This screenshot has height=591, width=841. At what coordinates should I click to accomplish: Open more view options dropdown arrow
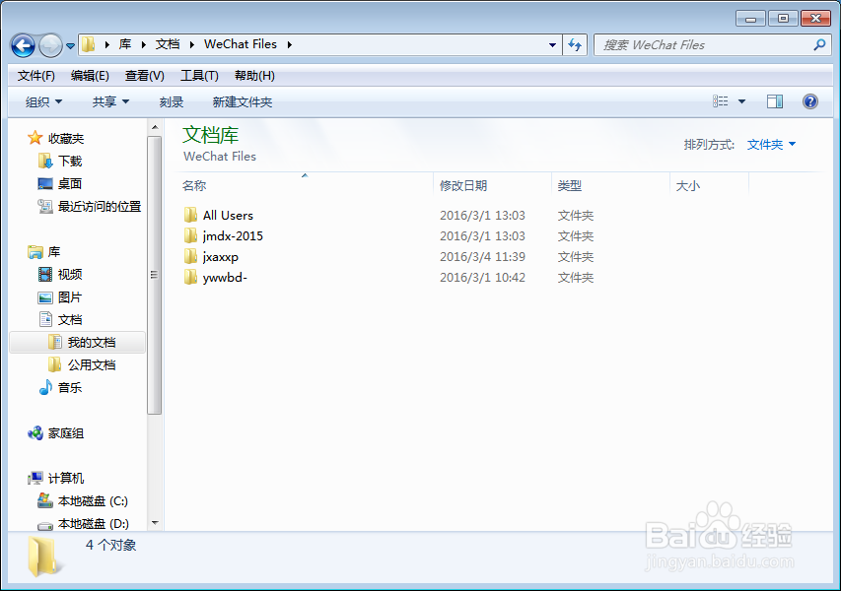[741, 101]
